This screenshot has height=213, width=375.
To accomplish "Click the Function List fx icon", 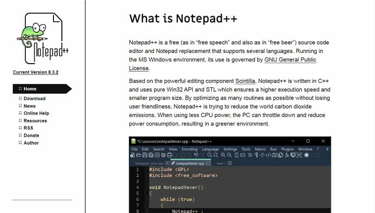I will tap(287, 155).
